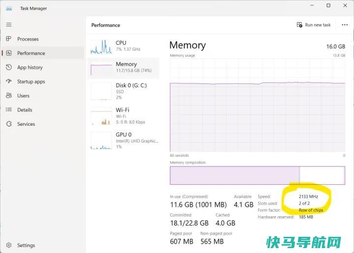354x253 pixels.
Task: Open the Startup apps gauge icon
Action: [x=9, y=81]
